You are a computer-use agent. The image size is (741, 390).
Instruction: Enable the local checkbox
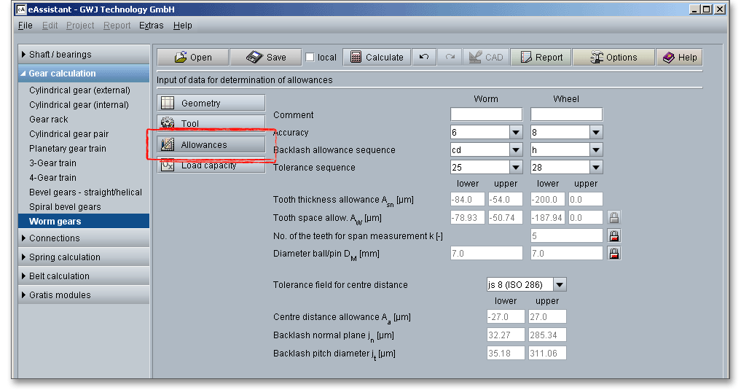click(310, 58)
